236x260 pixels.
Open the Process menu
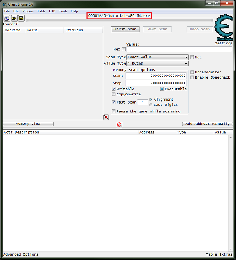(x=28, y=11)
